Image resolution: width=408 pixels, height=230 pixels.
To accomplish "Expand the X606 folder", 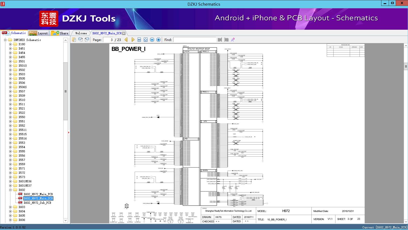I will [x=10, y=220].
